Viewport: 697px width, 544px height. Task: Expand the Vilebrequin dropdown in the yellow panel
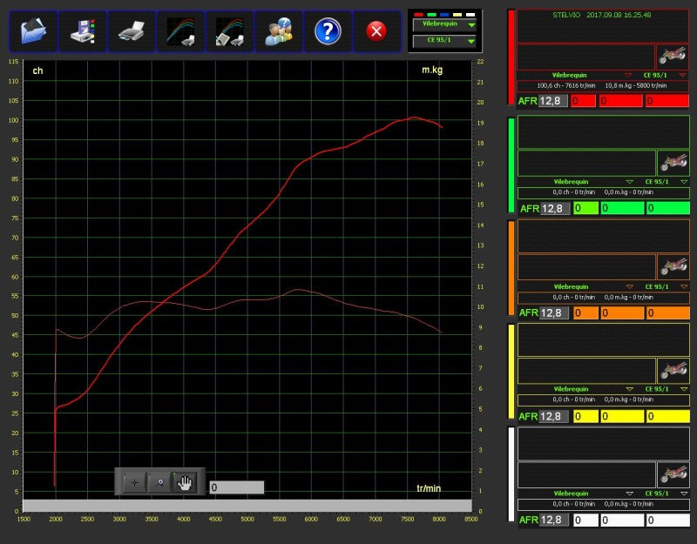629,388
